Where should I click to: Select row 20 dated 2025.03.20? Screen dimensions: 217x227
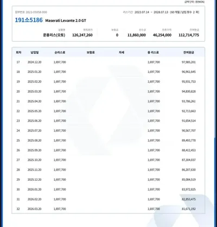click(x=108, y=91)
